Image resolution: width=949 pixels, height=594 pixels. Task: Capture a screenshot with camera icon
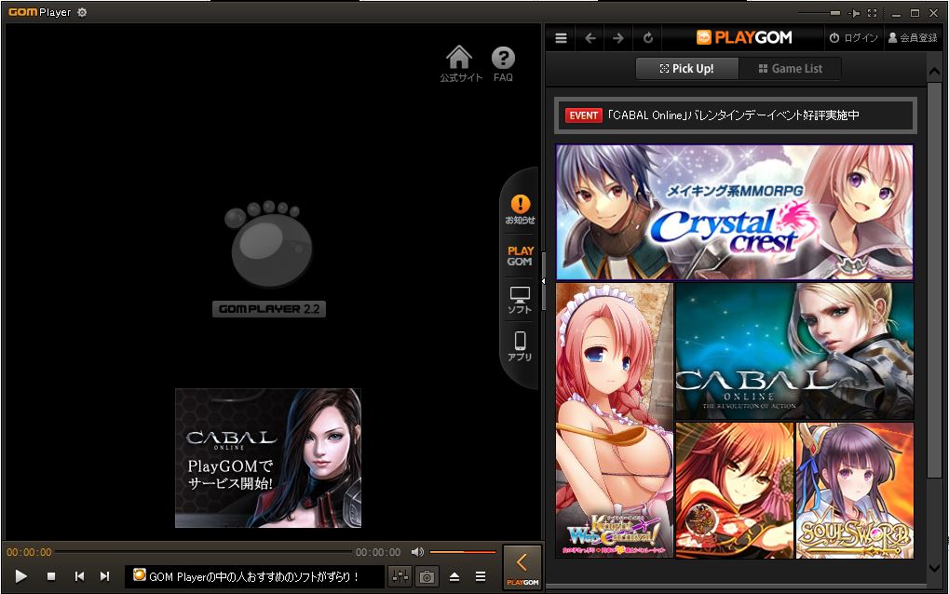click(x=427, y=576)
